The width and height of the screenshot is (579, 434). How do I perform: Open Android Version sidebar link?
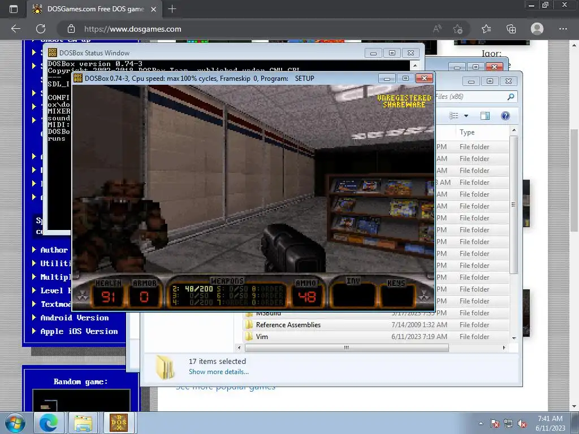75,318
